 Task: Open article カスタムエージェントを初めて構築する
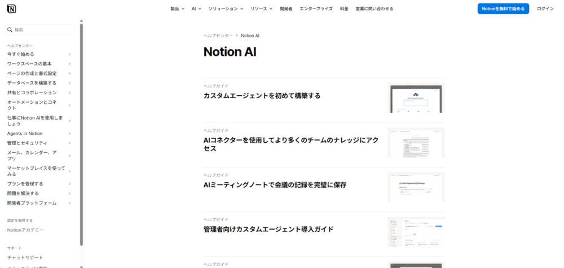262,96
